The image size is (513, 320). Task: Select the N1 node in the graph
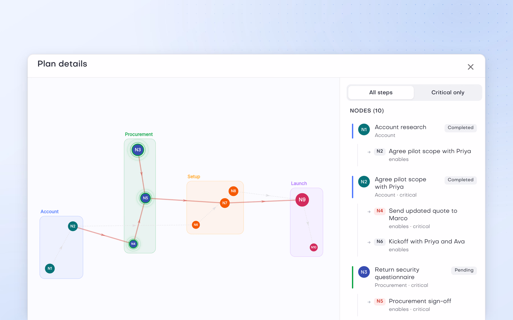coord(50,269)
